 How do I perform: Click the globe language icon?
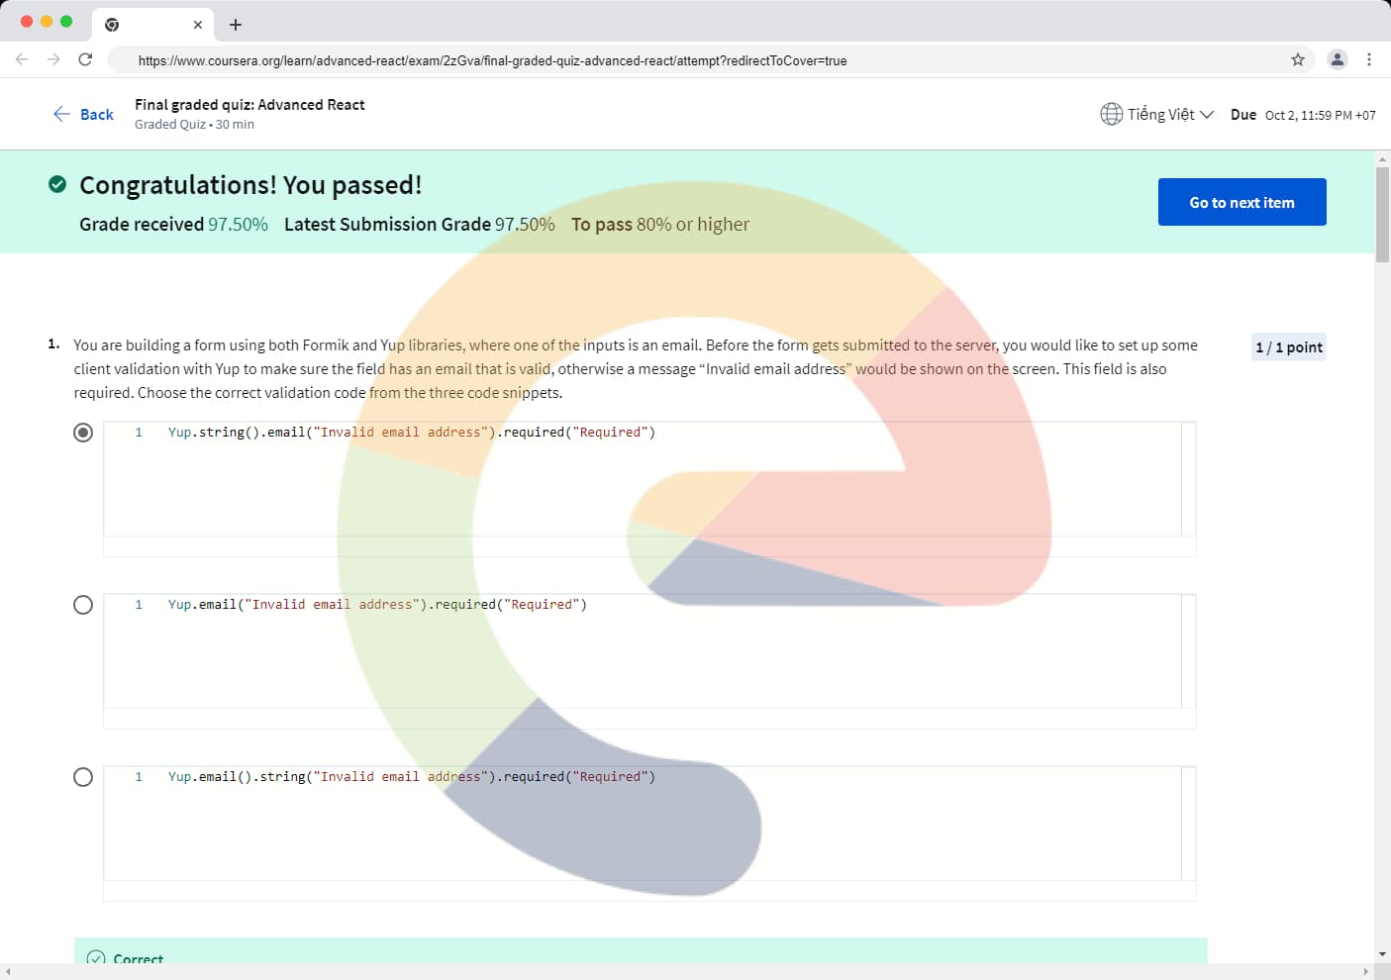(1111, 114)
